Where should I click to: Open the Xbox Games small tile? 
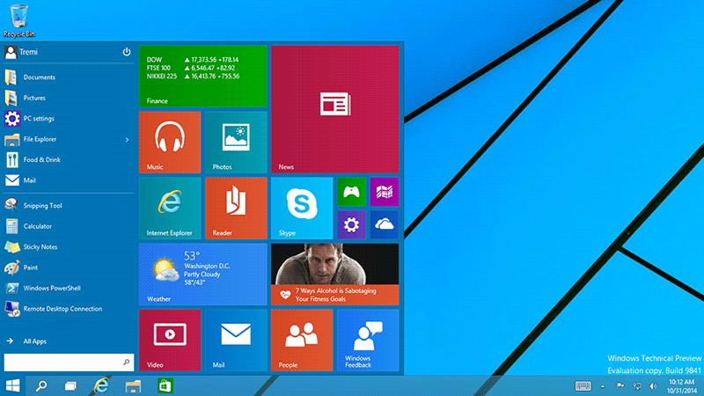(351, 192)
